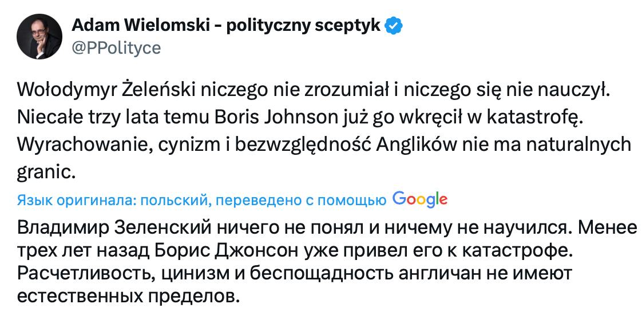The height and width of the screenshot is (320, 642).
Task: Open Adam Wielomski's profile avatar photo
Action: click(x=39, y=37)
